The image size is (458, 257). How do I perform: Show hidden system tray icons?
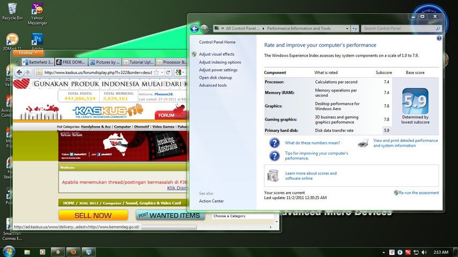point(383,252)
